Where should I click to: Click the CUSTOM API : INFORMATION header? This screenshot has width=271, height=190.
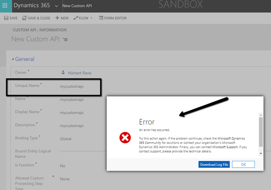click(x=40, y=30)
